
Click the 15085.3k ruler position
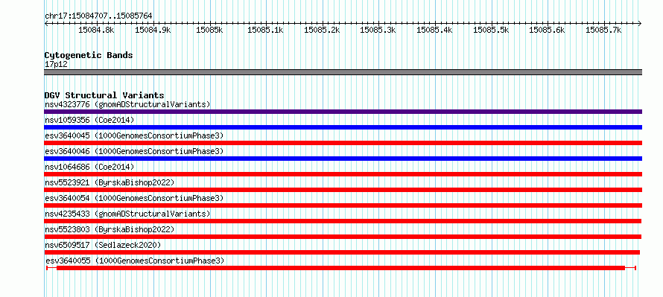pyautogui.click(x=378, y=30)
